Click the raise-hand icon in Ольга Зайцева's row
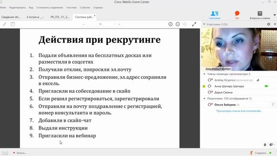The image size is (277, 156). coord(273,104)
